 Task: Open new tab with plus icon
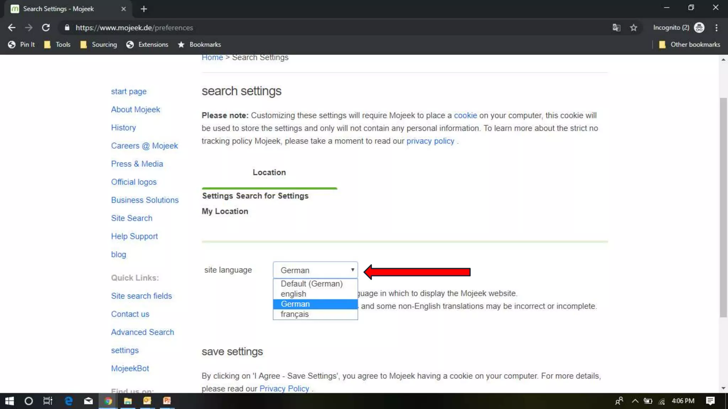point(144,9)
